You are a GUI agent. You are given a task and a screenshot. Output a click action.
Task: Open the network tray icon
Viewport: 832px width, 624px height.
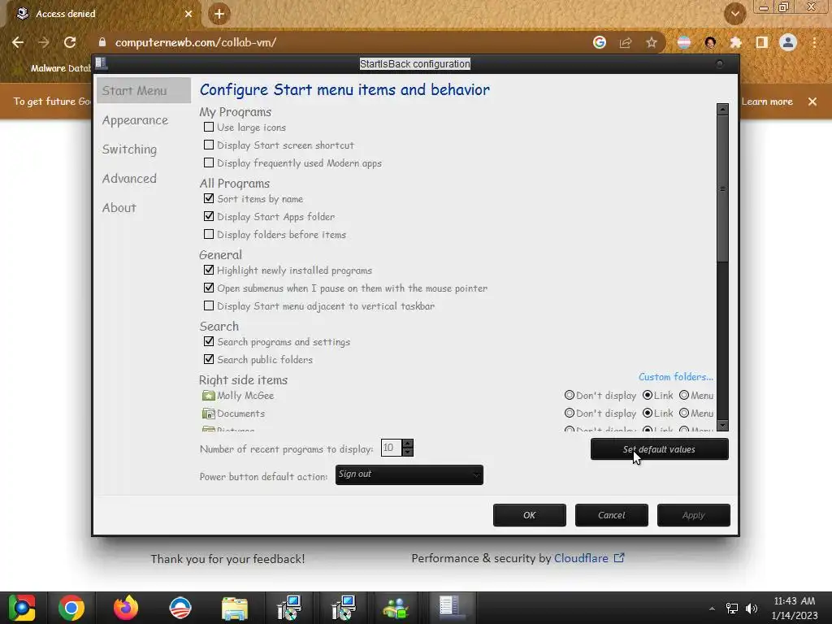coord(732,609)
